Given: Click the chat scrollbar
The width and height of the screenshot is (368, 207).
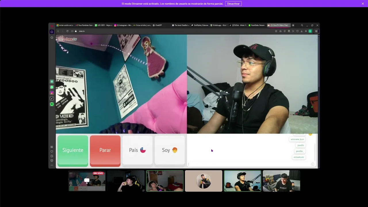Looking at the screenshot, I should [315, 152].
